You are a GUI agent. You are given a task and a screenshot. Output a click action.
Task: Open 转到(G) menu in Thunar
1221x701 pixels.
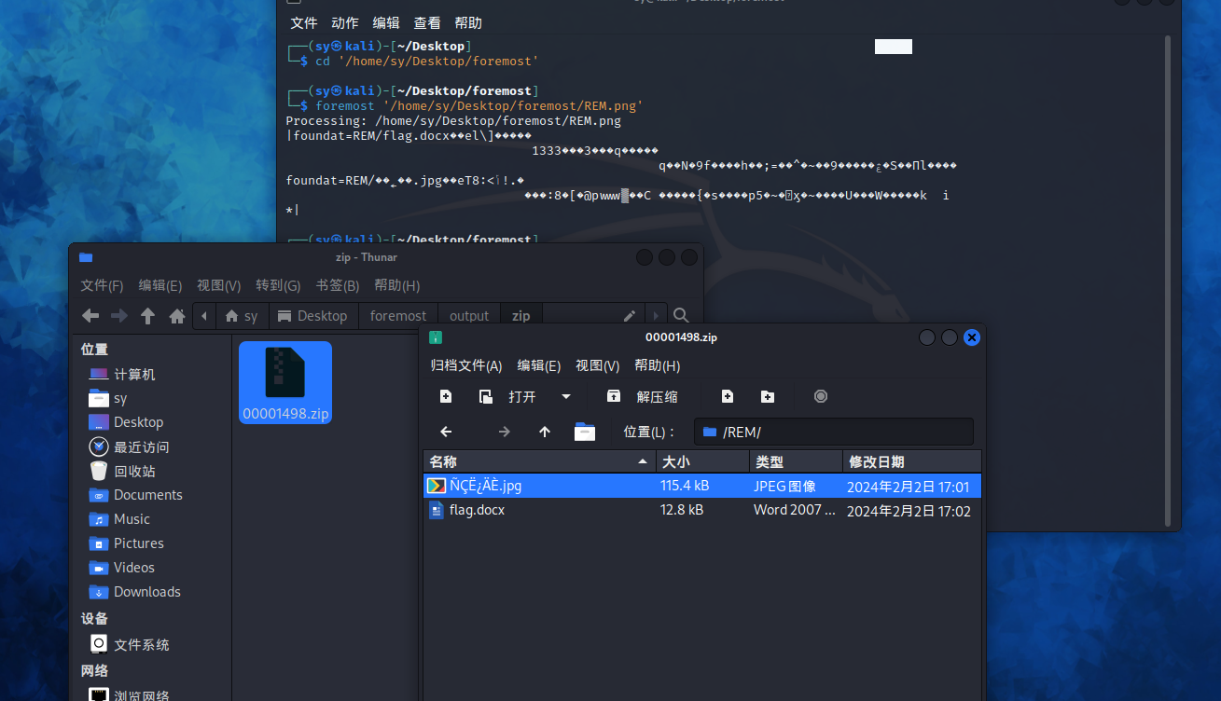tap(278, 285)
